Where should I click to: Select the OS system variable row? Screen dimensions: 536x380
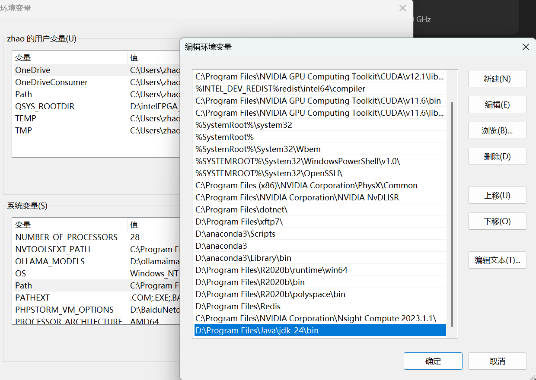pos(96,273)
